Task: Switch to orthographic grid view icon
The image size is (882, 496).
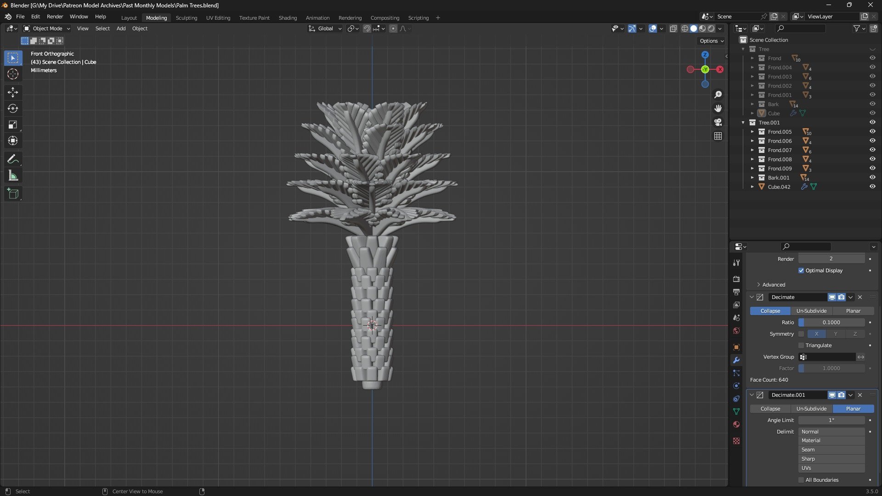Action: coord(718,136)
